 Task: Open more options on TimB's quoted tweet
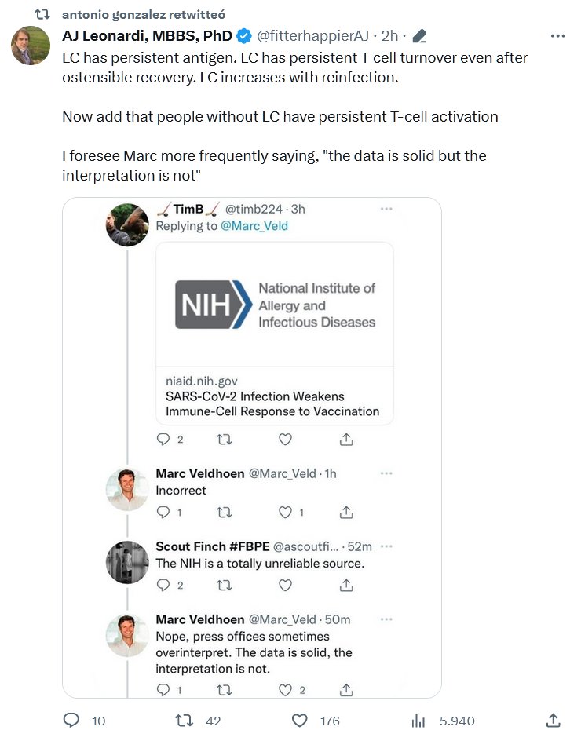[x=386, y=210]
